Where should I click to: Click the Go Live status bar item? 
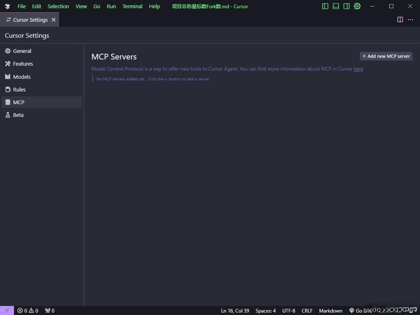pyautogui.click(x=361, y=311)
